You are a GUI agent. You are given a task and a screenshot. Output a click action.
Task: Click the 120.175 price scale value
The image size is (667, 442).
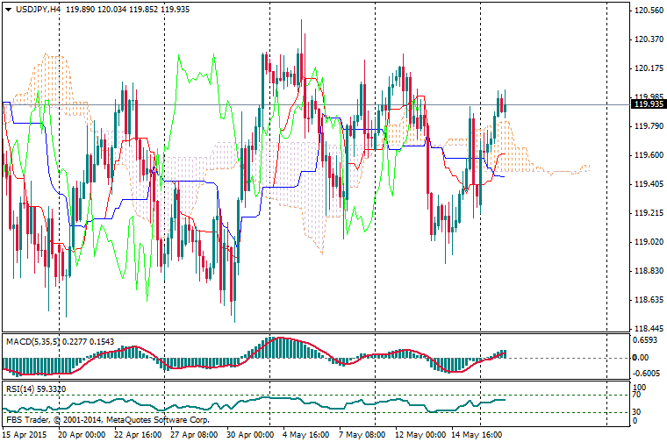click(649, 68)
